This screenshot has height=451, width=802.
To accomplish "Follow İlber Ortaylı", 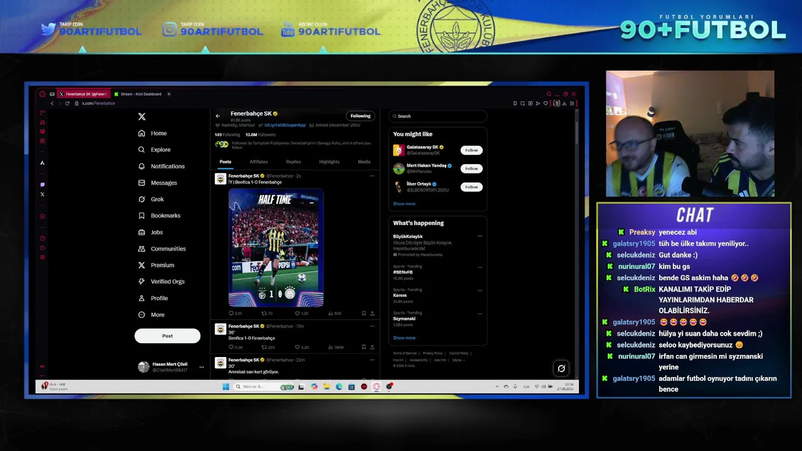I will pos(471,187).
